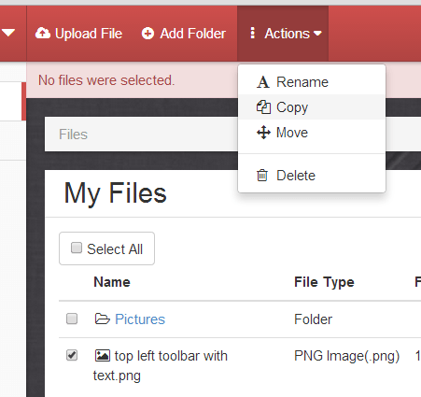421x397 pixels.
Task: Tick the Pictures folder checkbox
Action: [x=72, y=319]
